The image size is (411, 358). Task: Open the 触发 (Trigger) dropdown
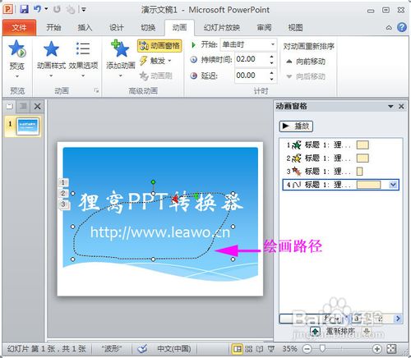(x=156, y=61)
